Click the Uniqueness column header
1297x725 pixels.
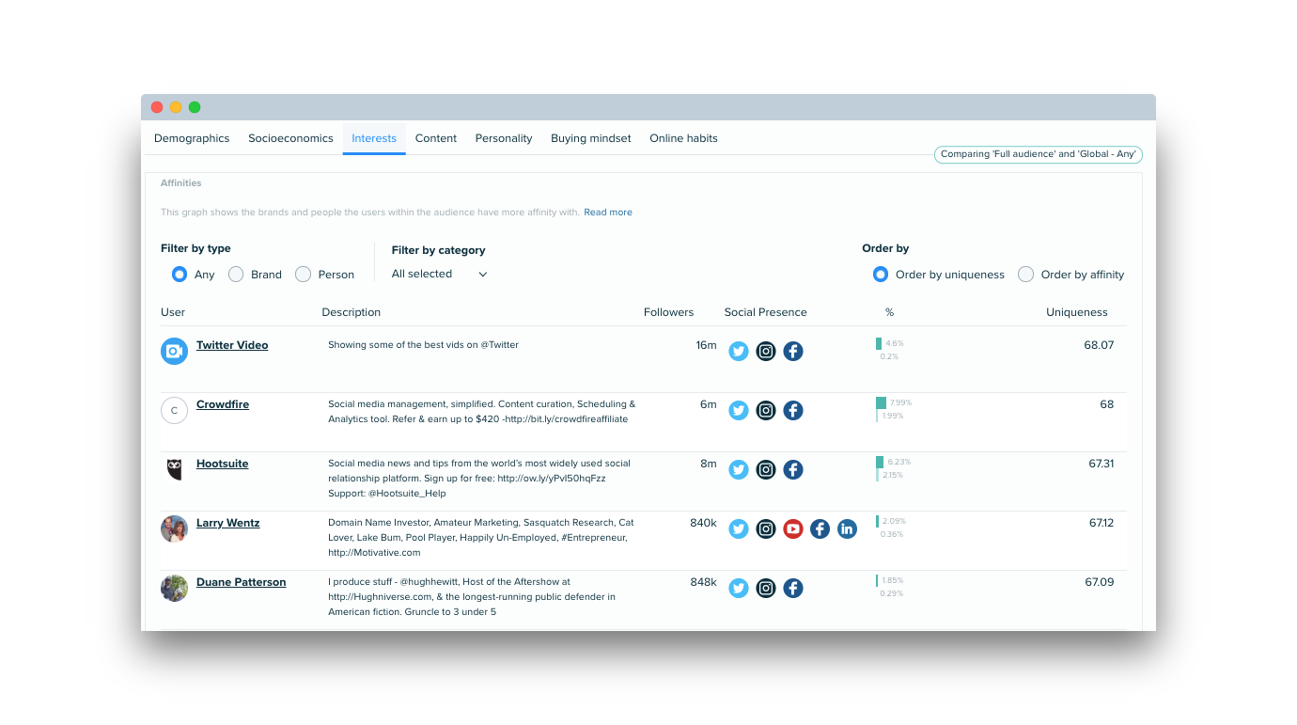point(1077,312)
